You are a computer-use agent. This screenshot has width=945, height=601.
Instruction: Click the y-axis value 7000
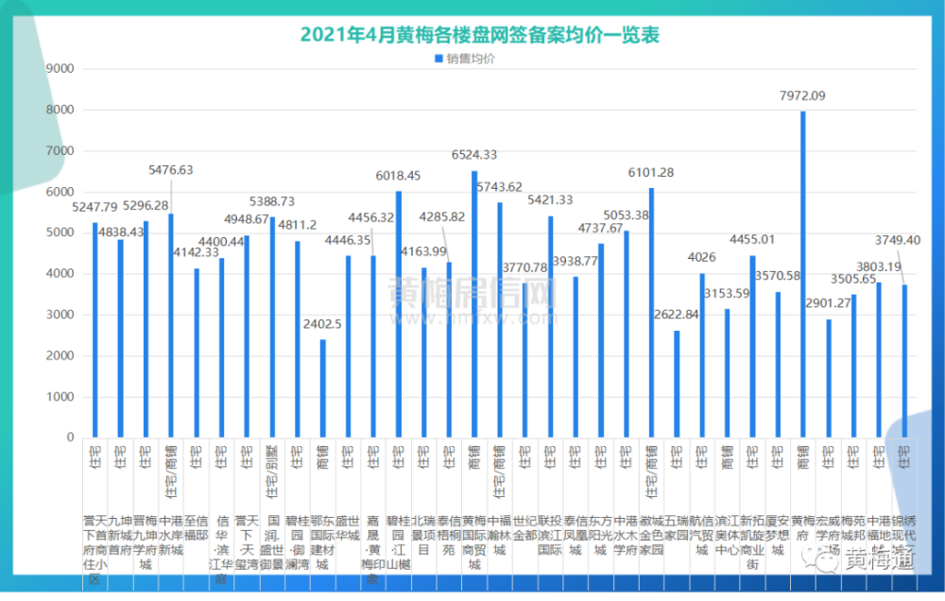coord(60,150)
